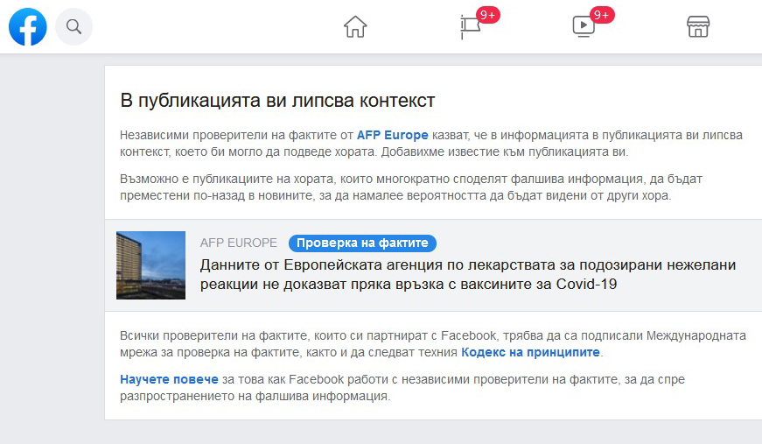
Task: Click the 9+ badge on Pages flag
Action: (488, 15)
